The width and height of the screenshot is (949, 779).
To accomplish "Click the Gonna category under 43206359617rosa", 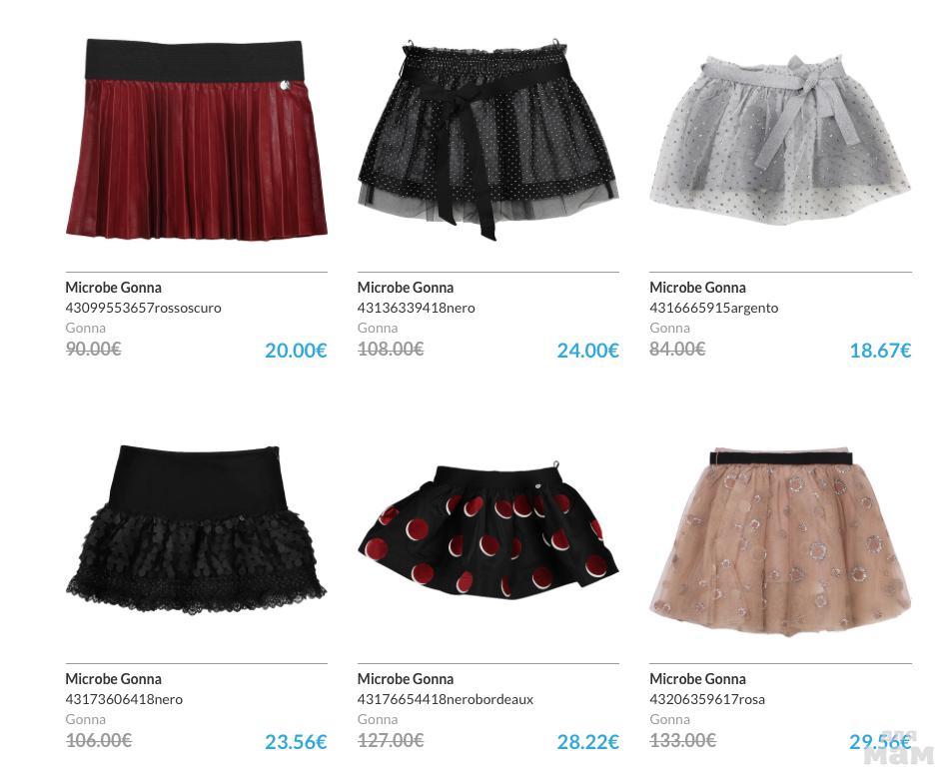I will click(669, 719).
